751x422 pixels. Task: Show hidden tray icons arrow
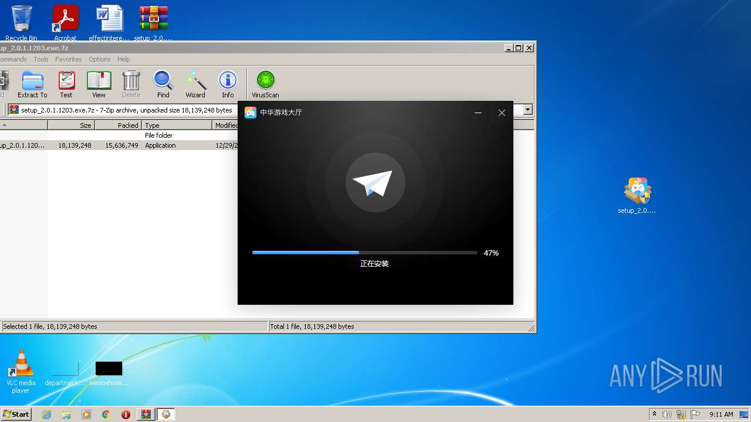pyautogui.click(x=654, y=414)
